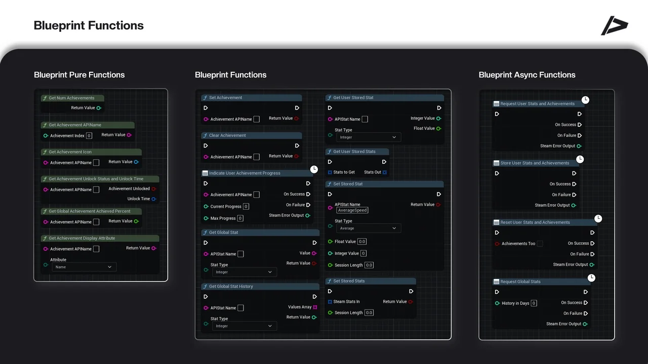The image size is (648, 364).
Task: Click the On Success pin of Request Global Stats
Action: [586, 303]
